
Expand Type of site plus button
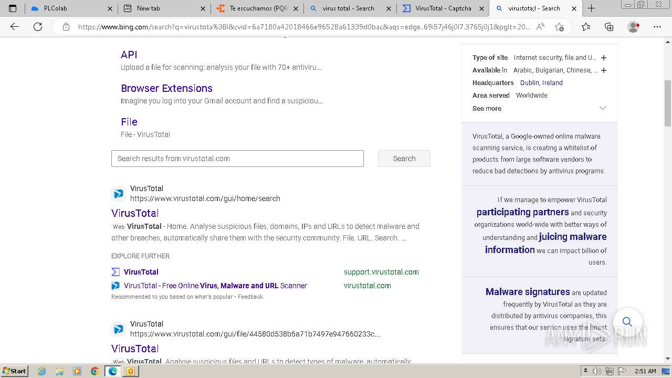[x=604, y=58]
